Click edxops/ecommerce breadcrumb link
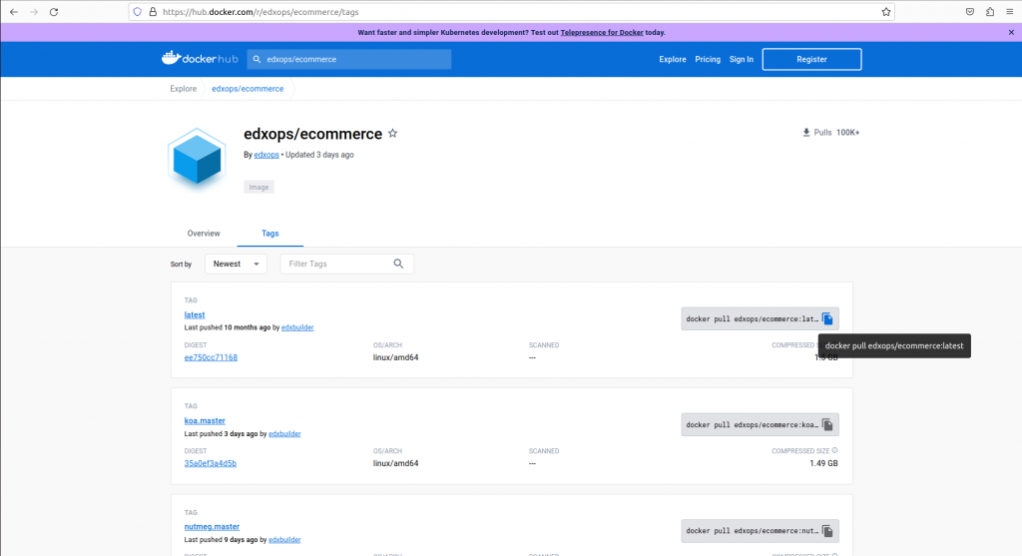 click(248, 89)
